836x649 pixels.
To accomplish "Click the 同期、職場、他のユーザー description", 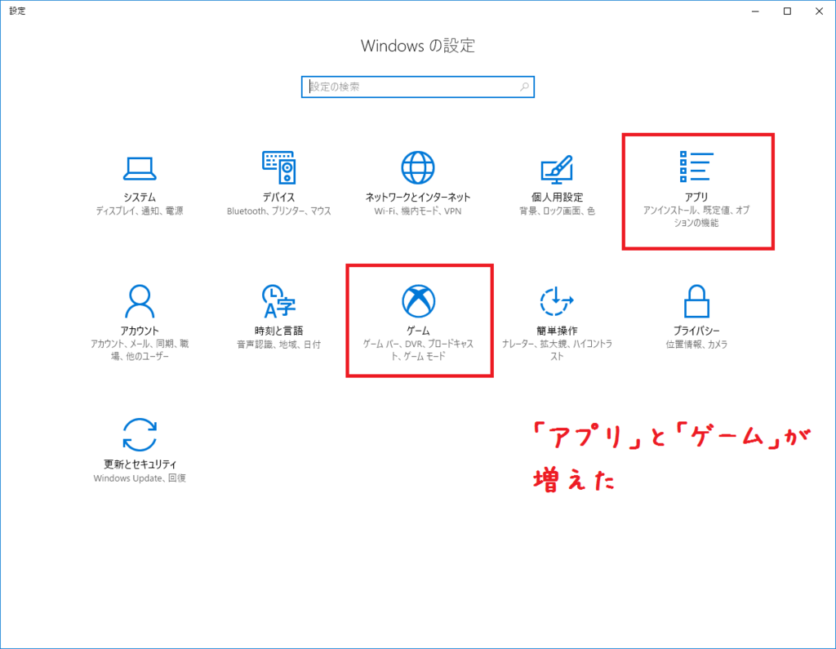I will [140, 350].
